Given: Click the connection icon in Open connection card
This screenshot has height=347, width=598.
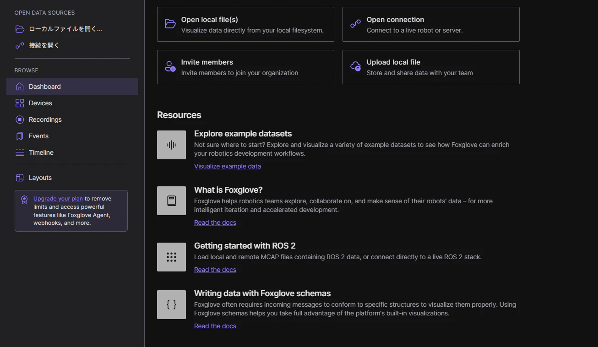Looking at the screenshot, I should tap(356, 24).
